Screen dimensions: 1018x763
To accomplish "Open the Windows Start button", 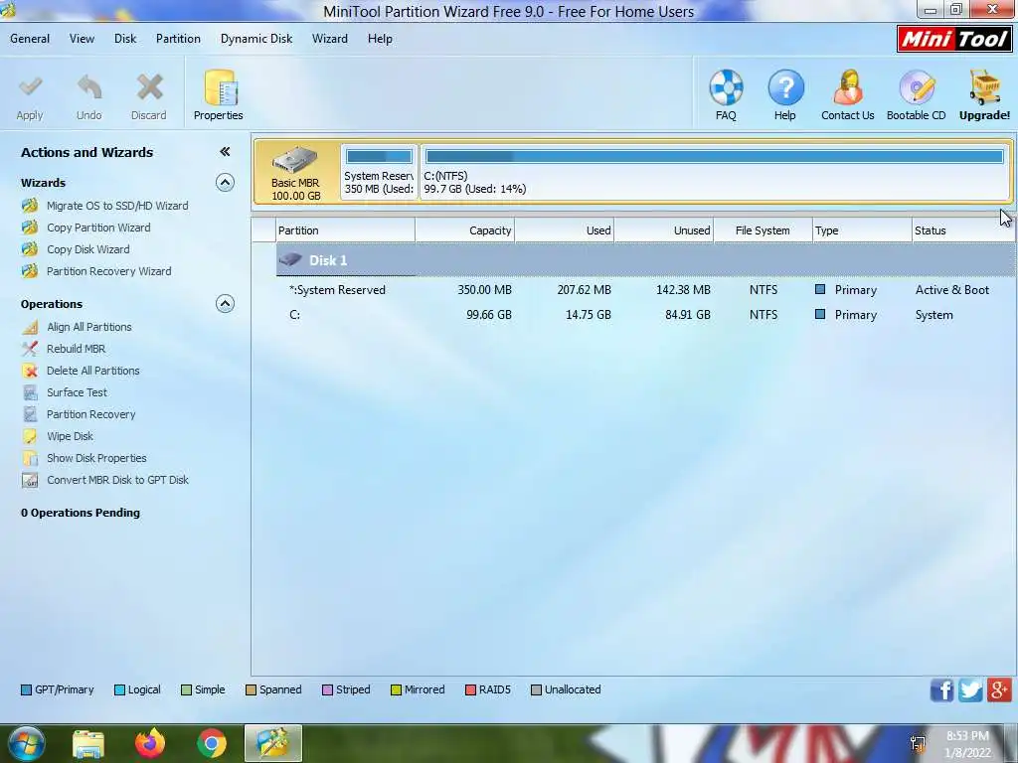I will 25,743.
